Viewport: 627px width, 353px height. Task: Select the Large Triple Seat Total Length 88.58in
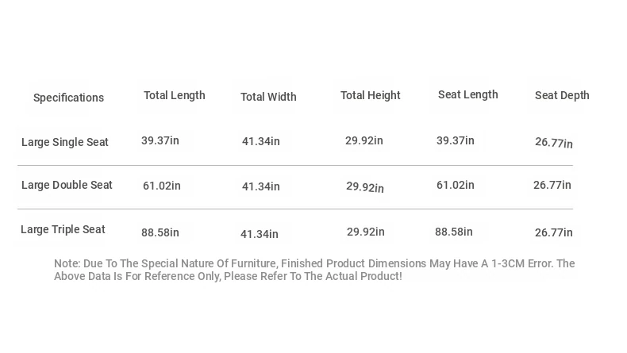pos(160,232)
